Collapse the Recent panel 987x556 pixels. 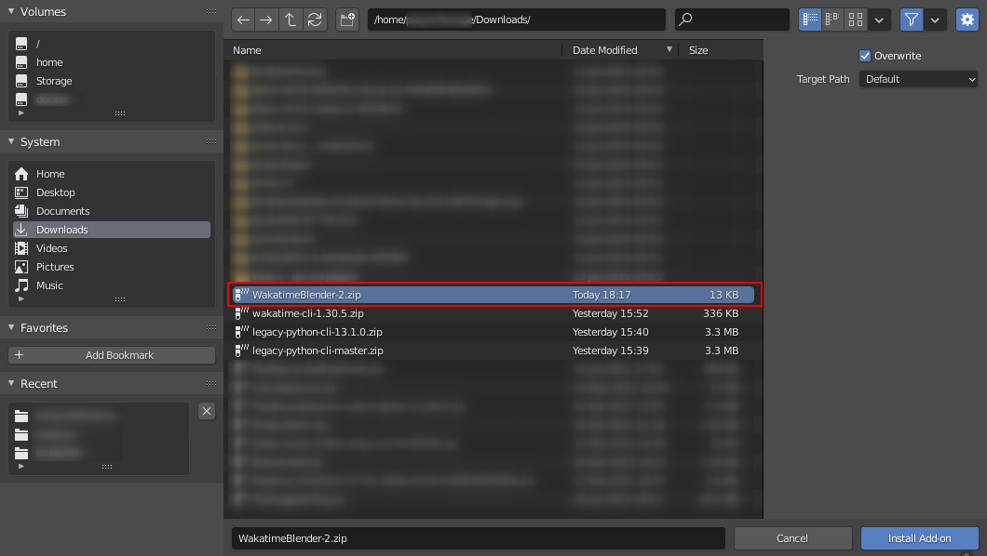pos(11,383)
